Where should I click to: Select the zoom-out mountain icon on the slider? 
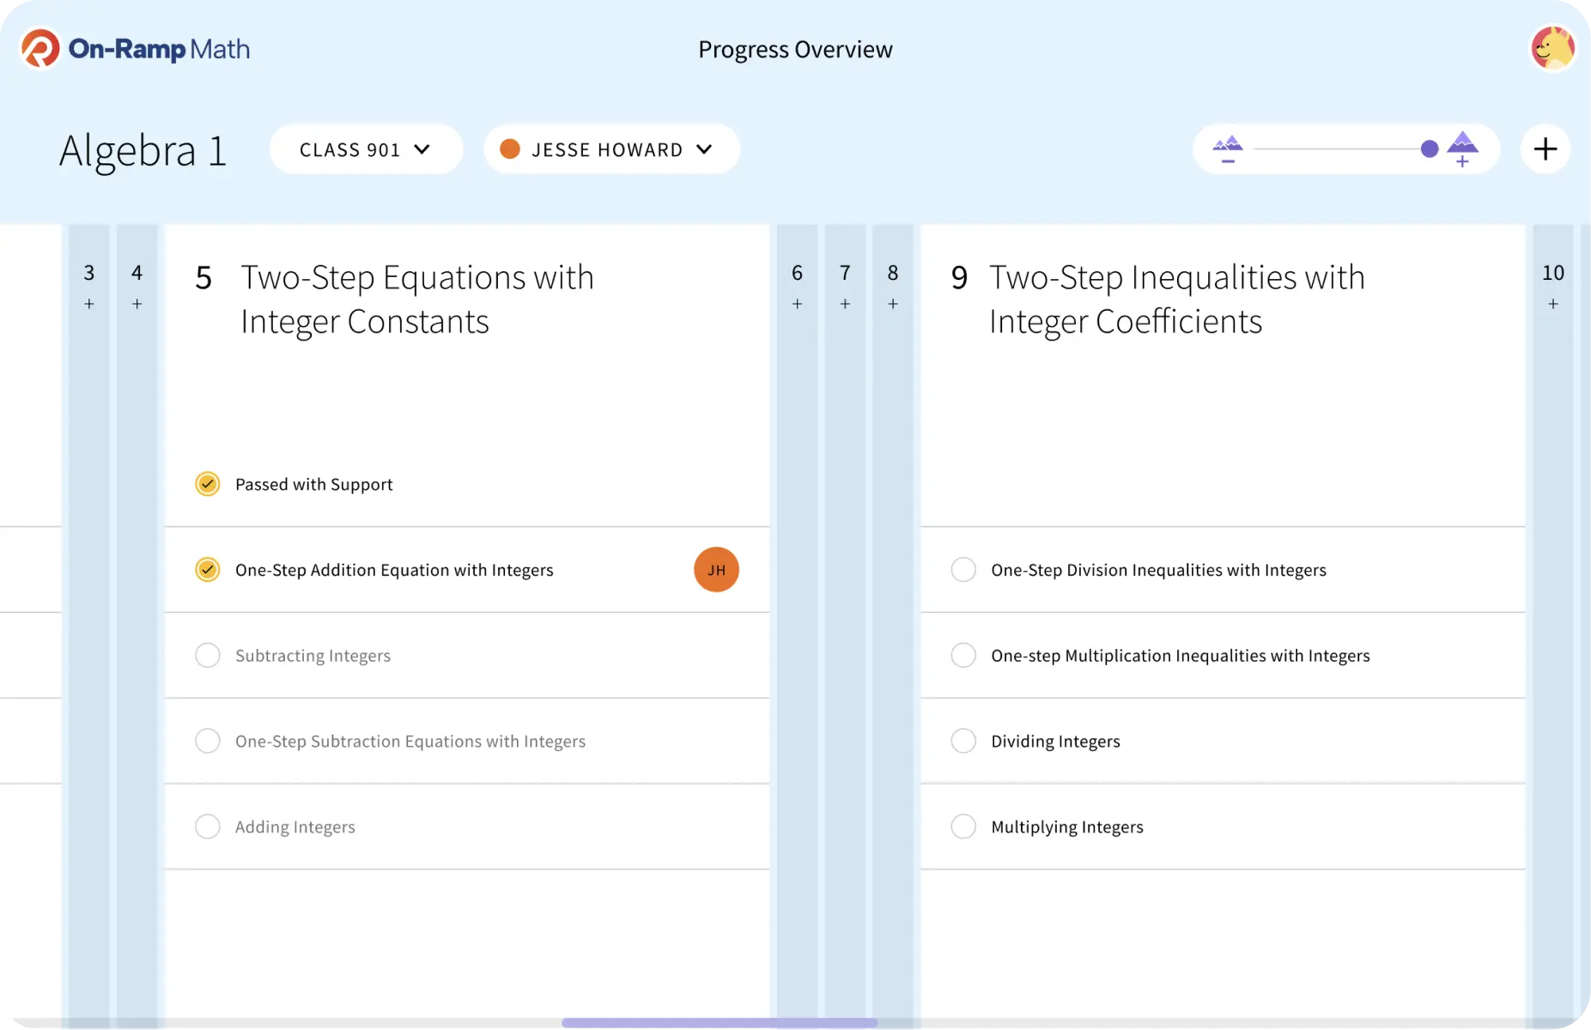pos(1228,148)
